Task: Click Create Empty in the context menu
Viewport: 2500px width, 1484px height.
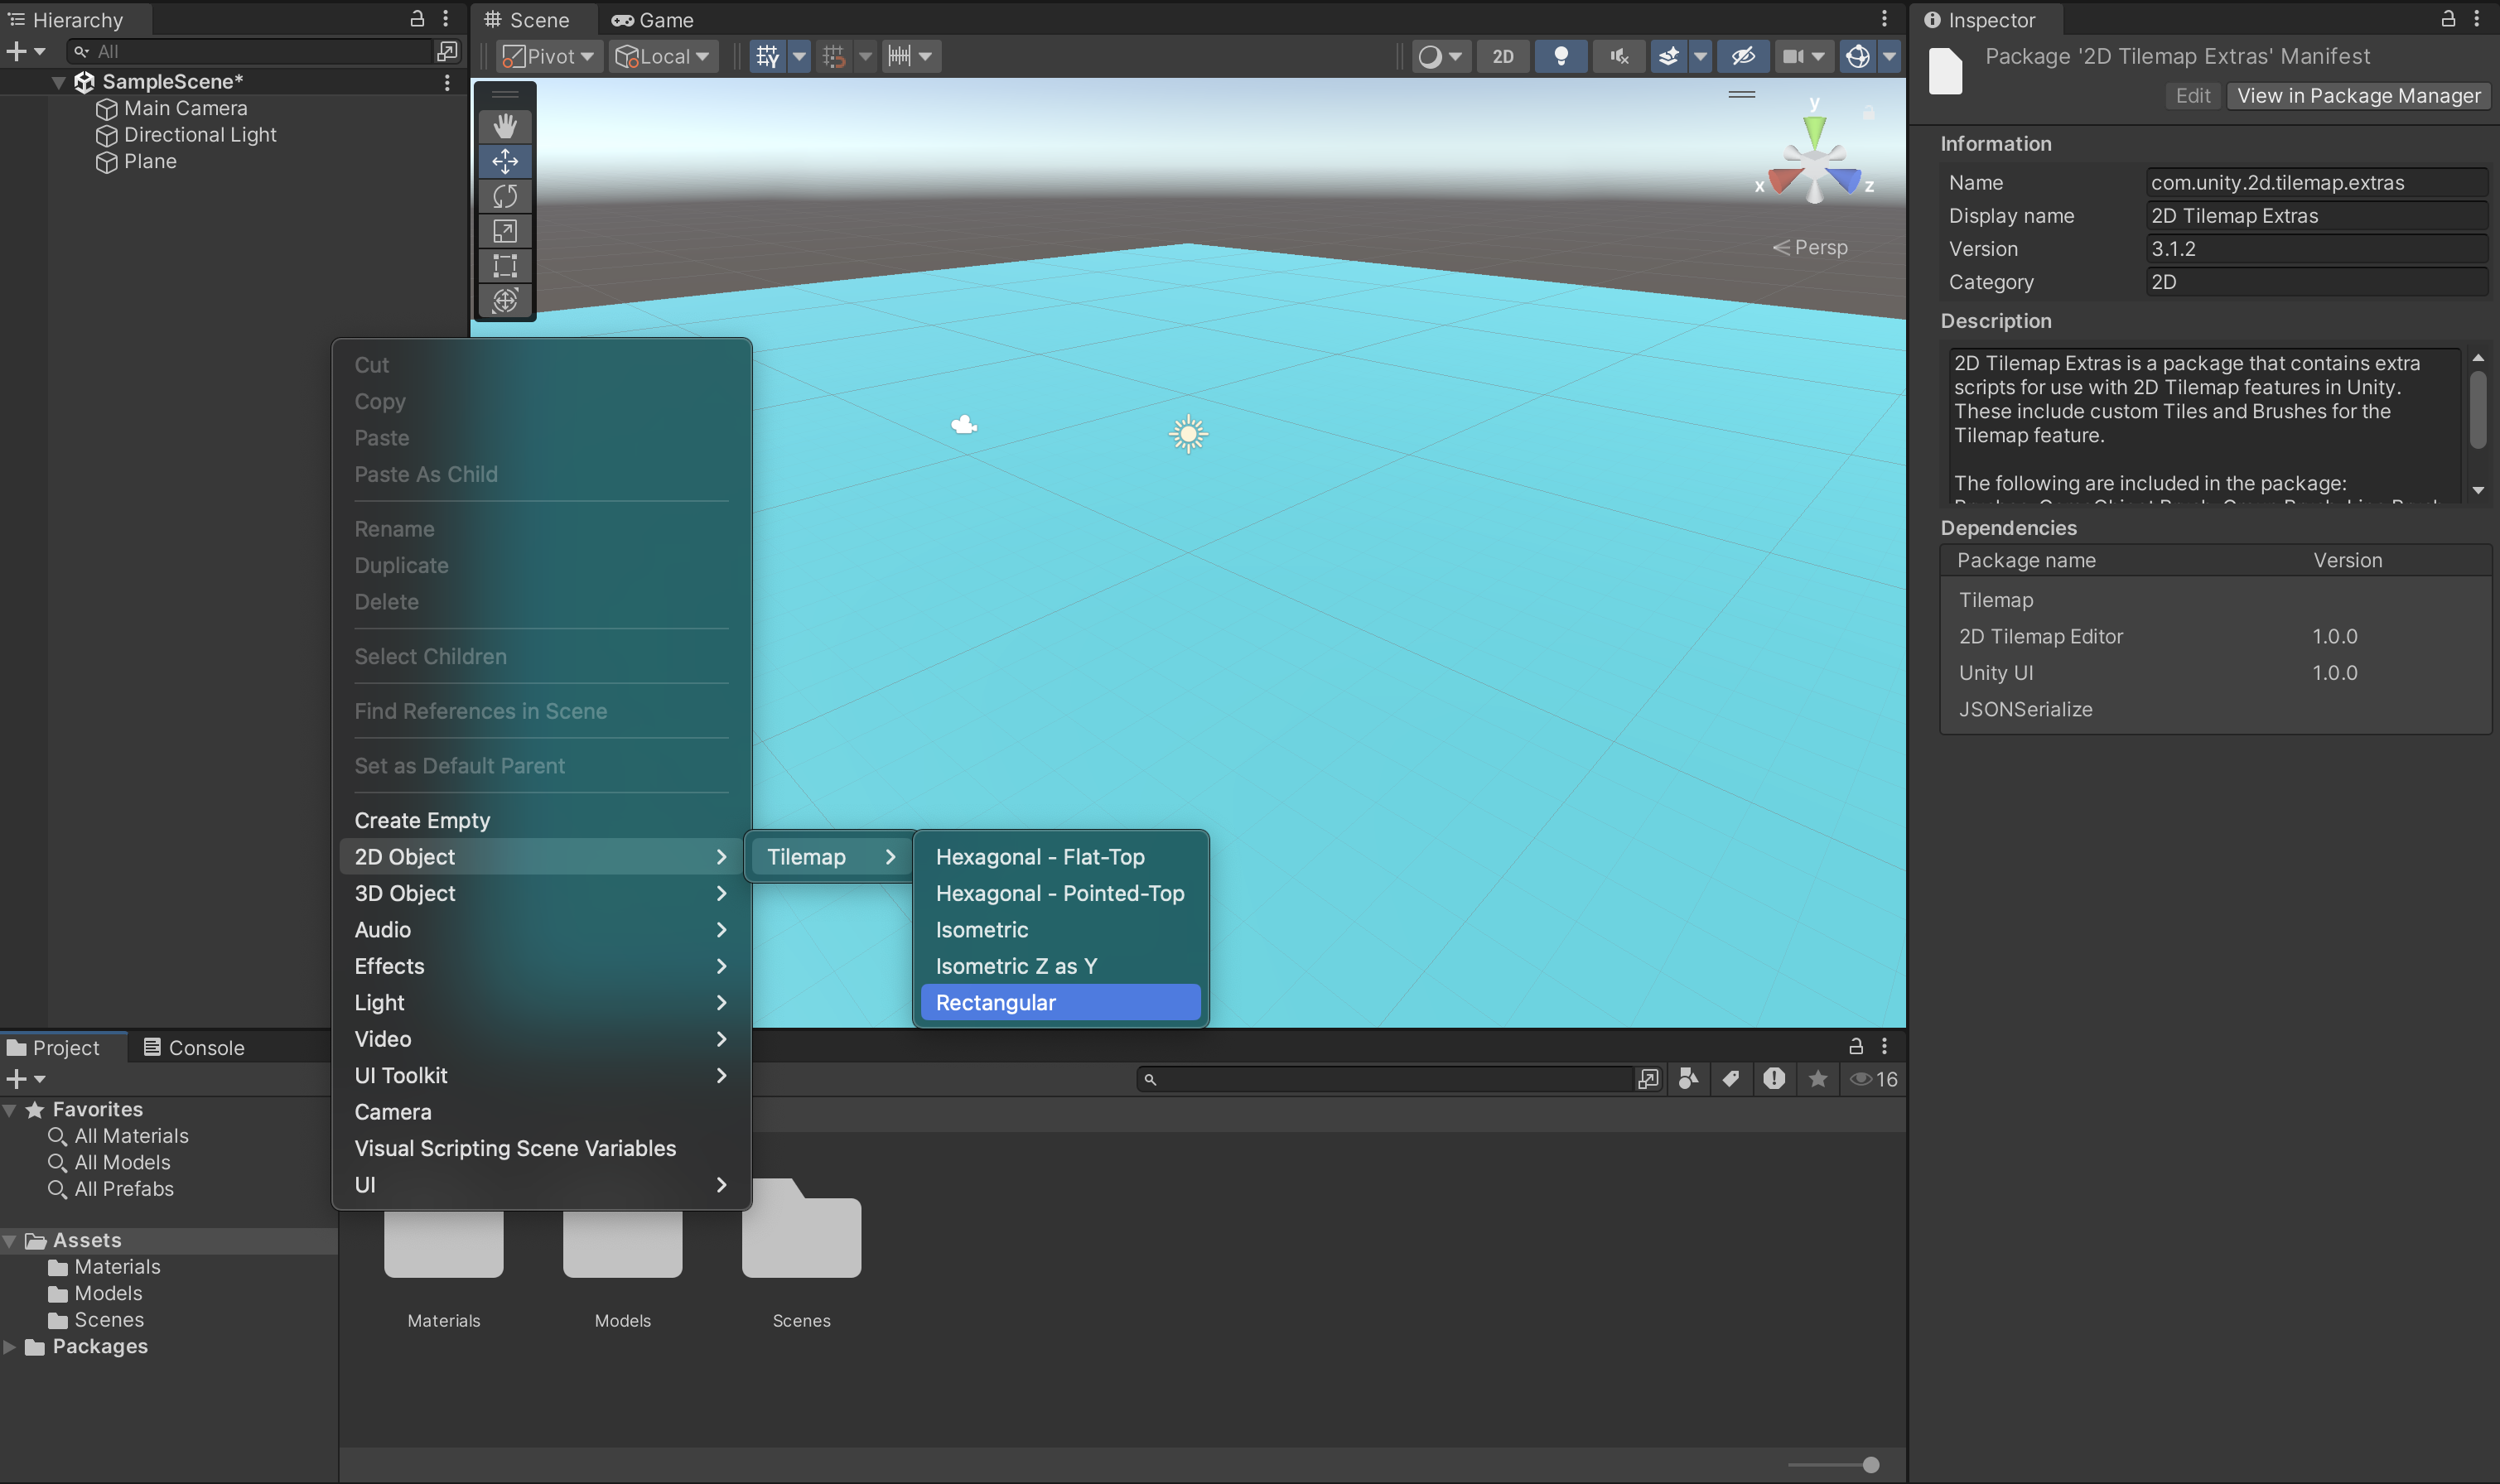Action: [422, 820]
